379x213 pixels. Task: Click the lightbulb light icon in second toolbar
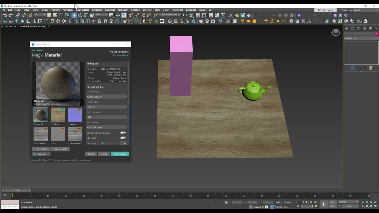click(16, 21)
